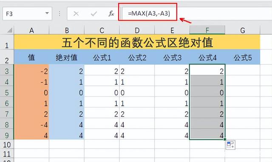
Task: Click cell A3 containing -2
Action: [x=31, y=70]
